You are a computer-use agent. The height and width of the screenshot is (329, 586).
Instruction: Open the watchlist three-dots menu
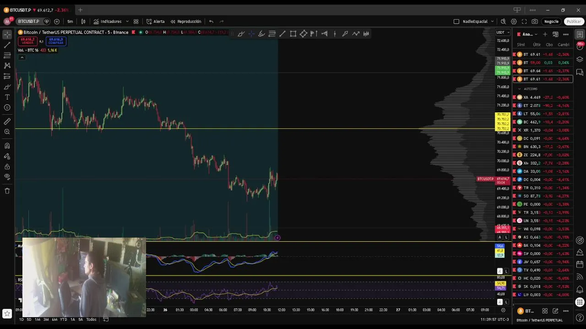(x=566, y=34)
